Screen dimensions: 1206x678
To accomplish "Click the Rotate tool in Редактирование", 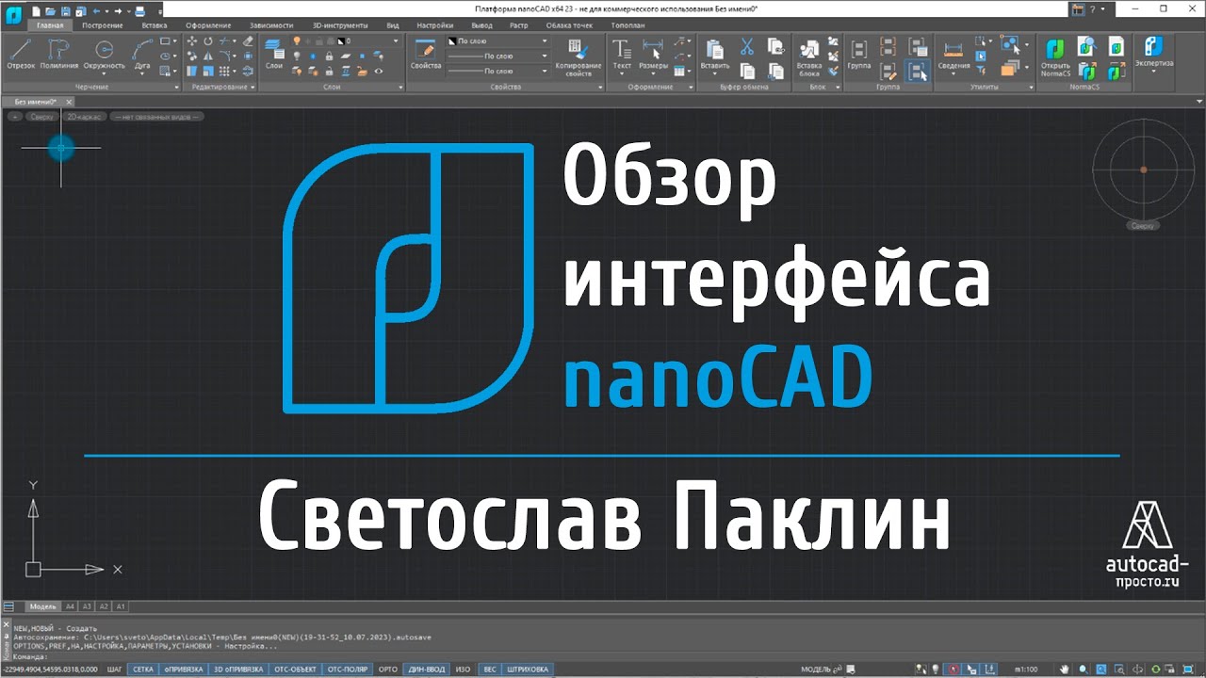I will click(207, 41).
